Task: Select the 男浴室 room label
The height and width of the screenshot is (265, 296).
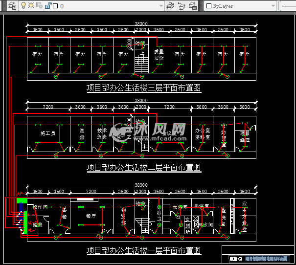Action: (x=202, y=206)
